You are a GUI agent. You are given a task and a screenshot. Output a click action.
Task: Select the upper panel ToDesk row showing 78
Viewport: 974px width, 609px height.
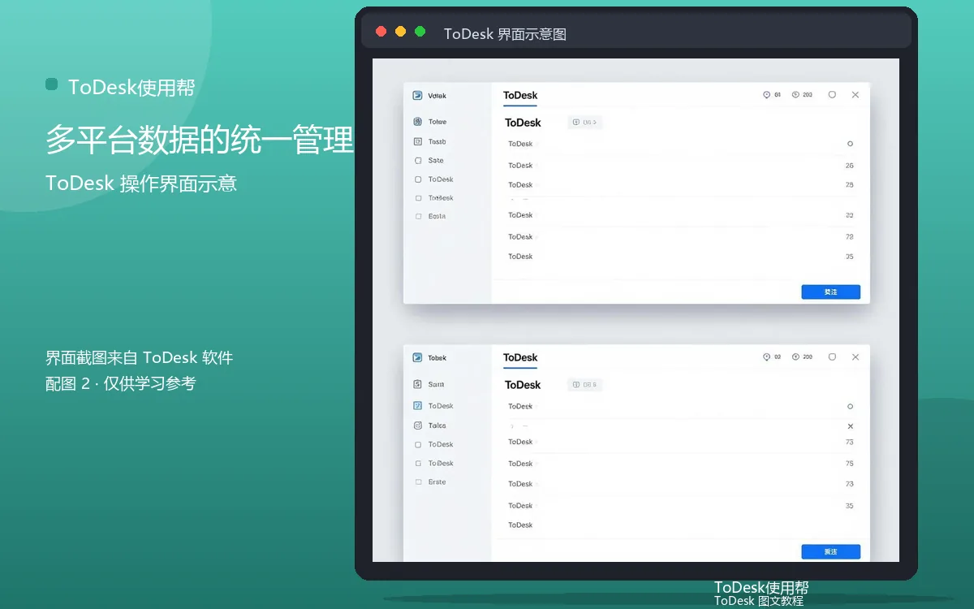pyautogui.click(x=681, y=237)
